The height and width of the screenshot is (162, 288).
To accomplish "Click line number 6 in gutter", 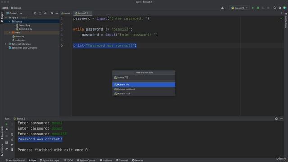I will click(x=62, y=45).
